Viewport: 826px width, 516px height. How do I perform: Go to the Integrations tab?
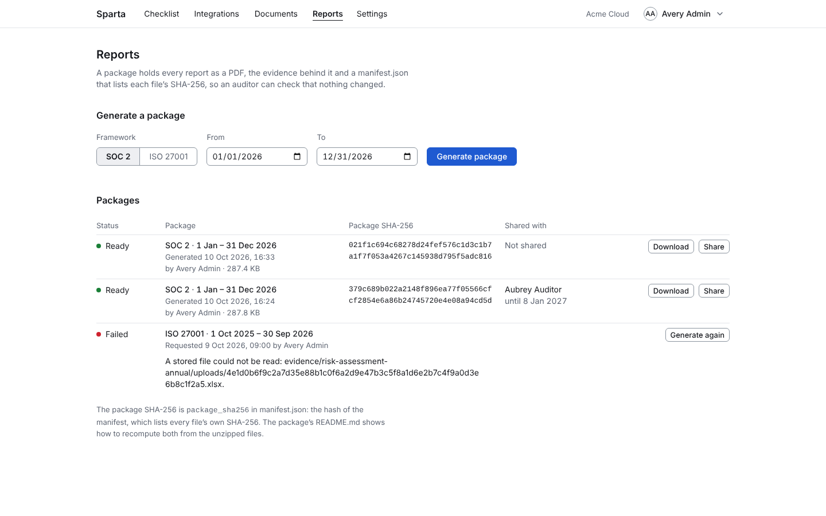point(216,14)
